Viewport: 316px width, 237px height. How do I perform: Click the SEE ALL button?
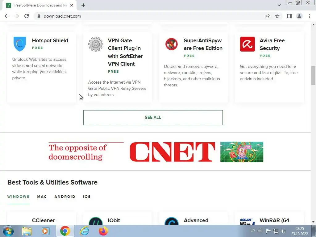153,118
